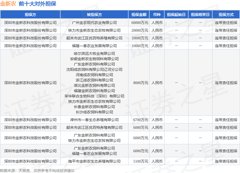Select the 担保方 column header
This screenshot has width=240, height=173.
pos(30,15)
